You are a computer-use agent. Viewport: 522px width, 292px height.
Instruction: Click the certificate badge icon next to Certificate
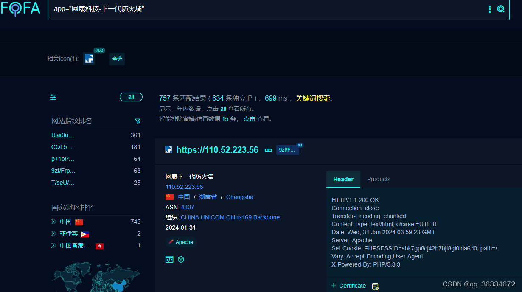tap(375, 286)
